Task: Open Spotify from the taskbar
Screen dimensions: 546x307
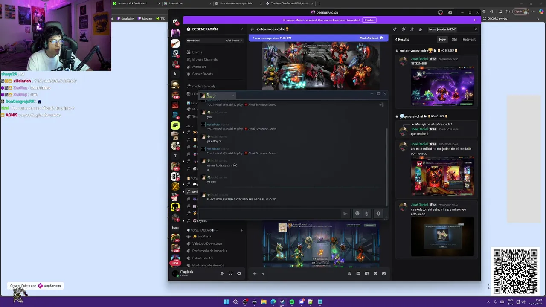Action: click(x=292, y=302)
